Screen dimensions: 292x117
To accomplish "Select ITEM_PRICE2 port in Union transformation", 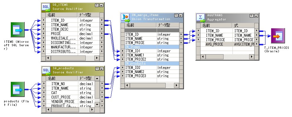I will coord(152,59).
